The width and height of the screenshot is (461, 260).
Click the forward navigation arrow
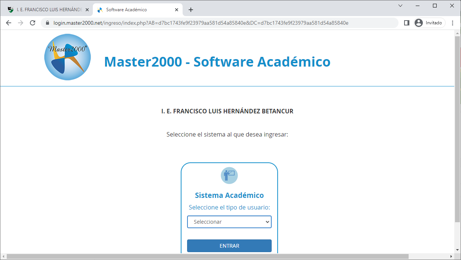click(x=21, y=23)
